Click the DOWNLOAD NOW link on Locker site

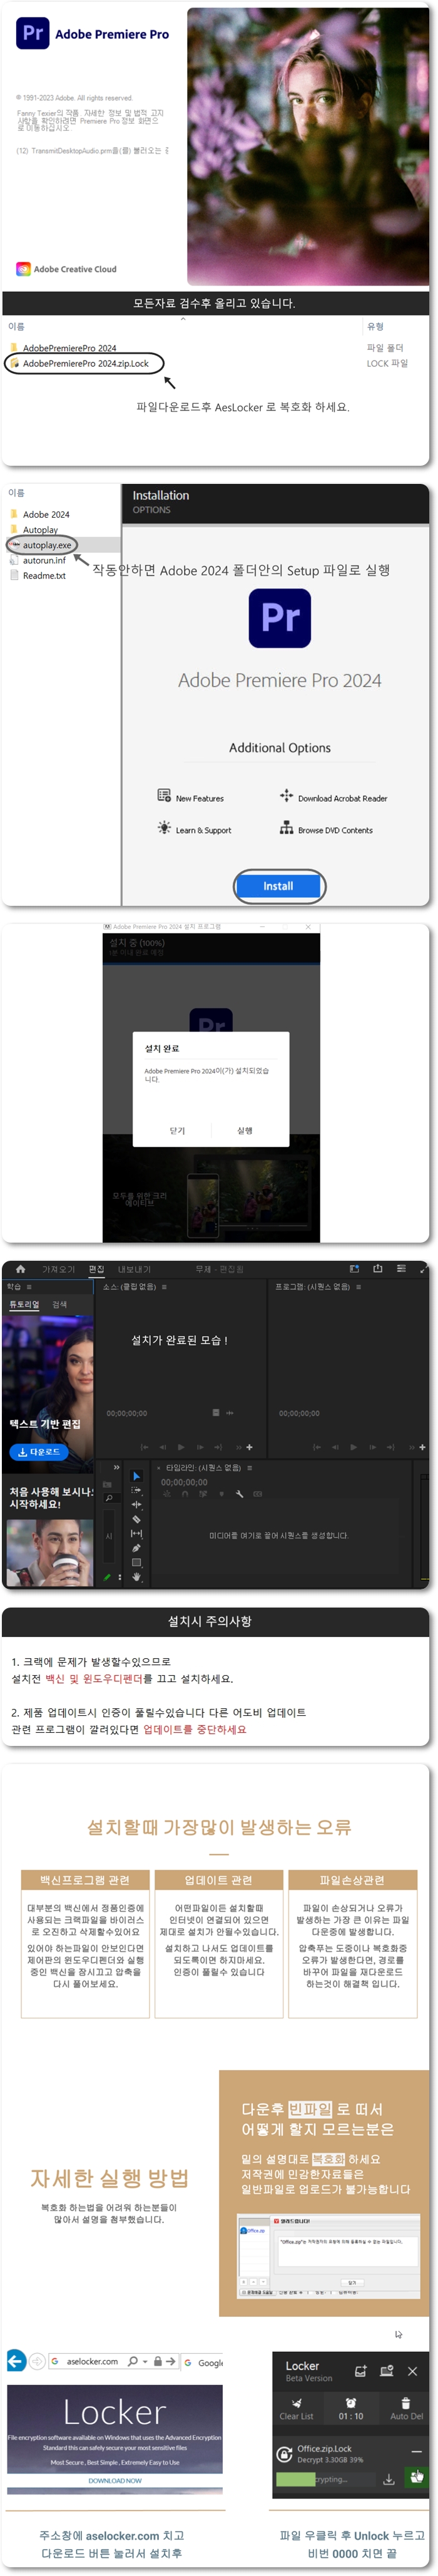[115, 2480]
